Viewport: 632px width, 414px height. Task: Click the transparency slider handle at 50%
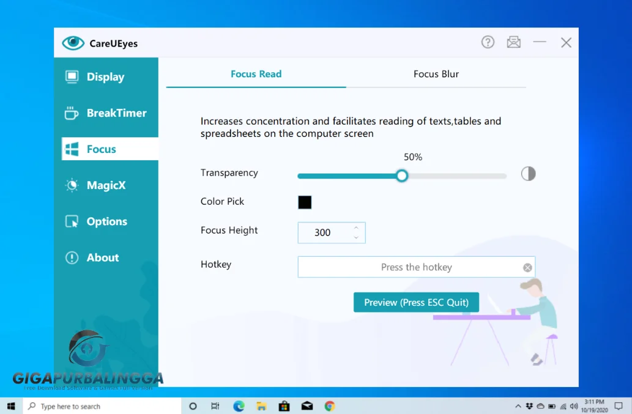pos(401,176)
